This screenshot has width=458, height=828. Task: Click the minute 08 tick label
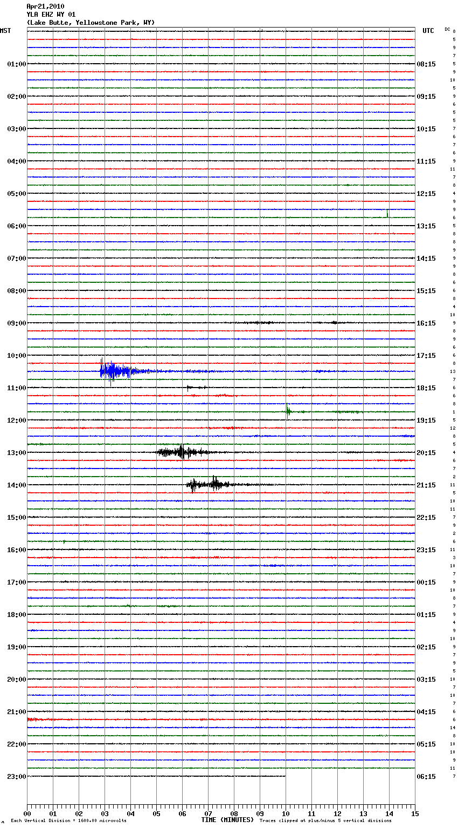click(x=234, y=813)
